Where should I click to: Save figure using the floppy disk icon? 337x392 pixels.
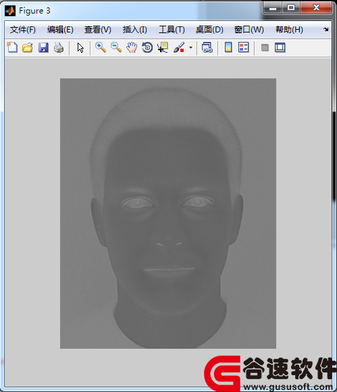click(43, 47)
